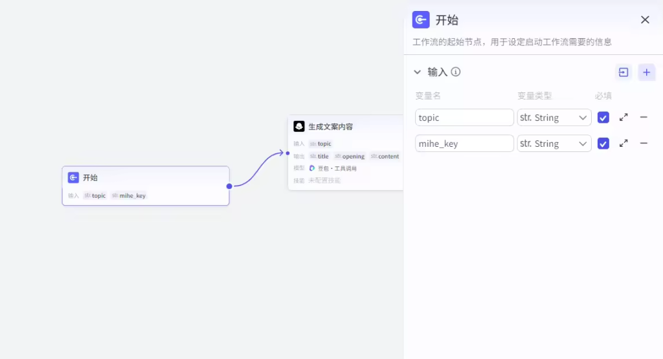Click the info icon next to 输入
The height and width of the screenshot is (359, 663).
click(456, 72)
